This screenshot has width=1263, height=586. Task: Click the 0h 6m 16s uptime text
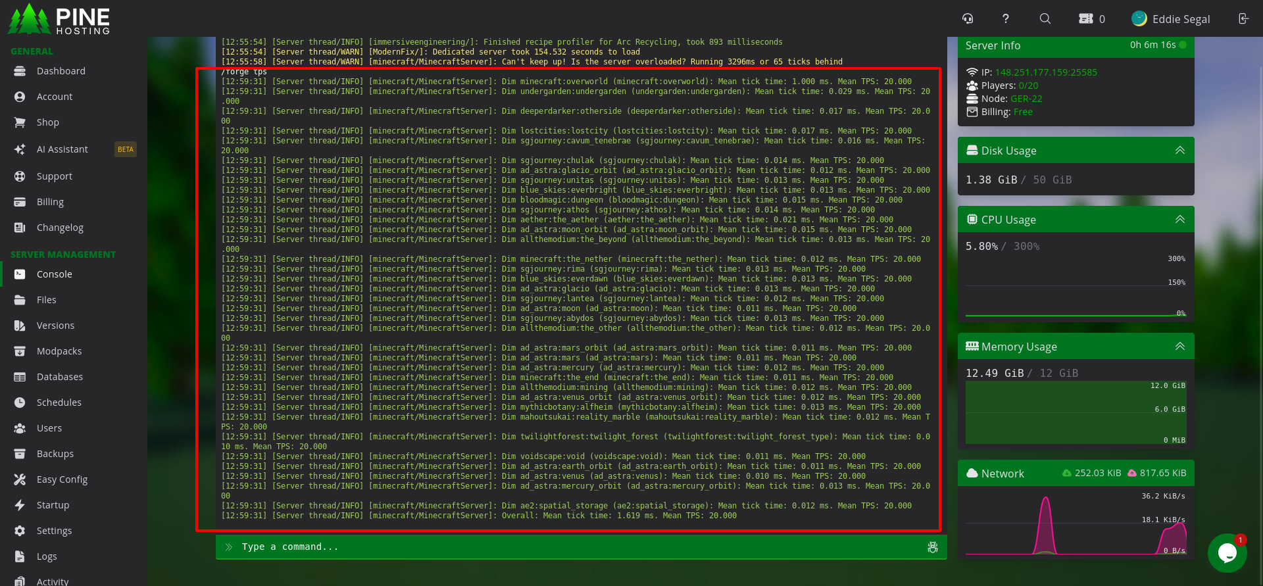(x=1152, y=45)
